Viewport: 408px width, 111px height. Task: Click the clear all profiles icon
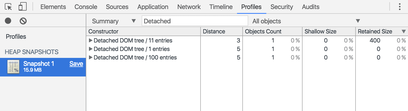(x=23, y=21)
